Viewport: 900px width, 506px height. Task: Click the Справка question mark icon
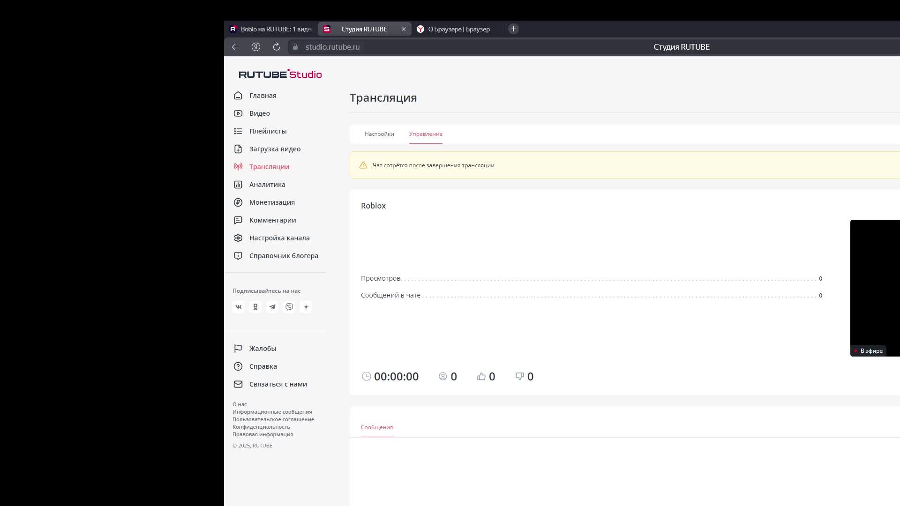pos(238,366)
